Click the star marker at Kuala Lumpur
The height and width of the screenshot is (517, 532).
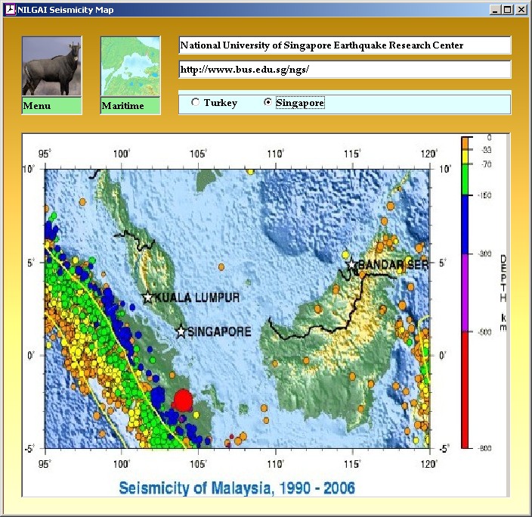(148, 297)
